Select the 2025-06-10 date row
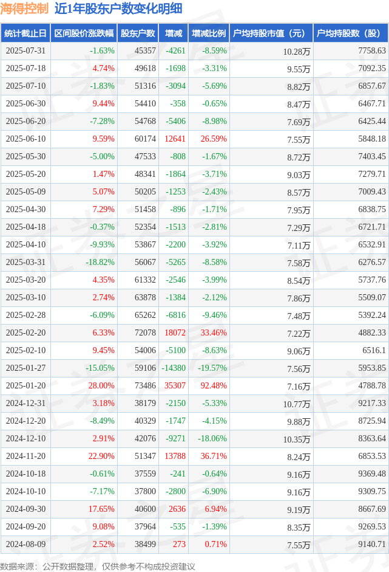 194,139
